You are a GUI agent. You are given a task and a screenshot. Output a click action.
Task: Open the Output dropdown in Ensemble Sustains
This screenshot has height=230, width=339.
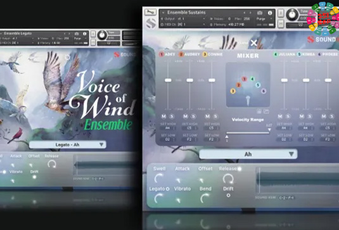pos(183,19)
